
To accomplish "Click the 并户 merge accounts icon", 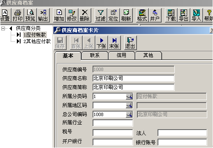I will pos(155,15).
